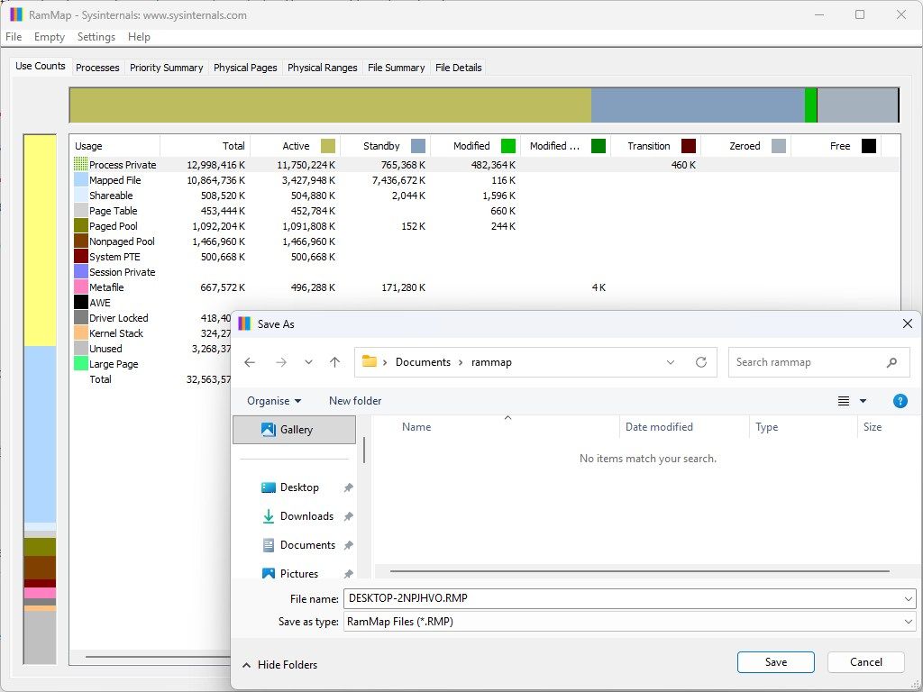Click the folder icon in address bar

point(369,361)
